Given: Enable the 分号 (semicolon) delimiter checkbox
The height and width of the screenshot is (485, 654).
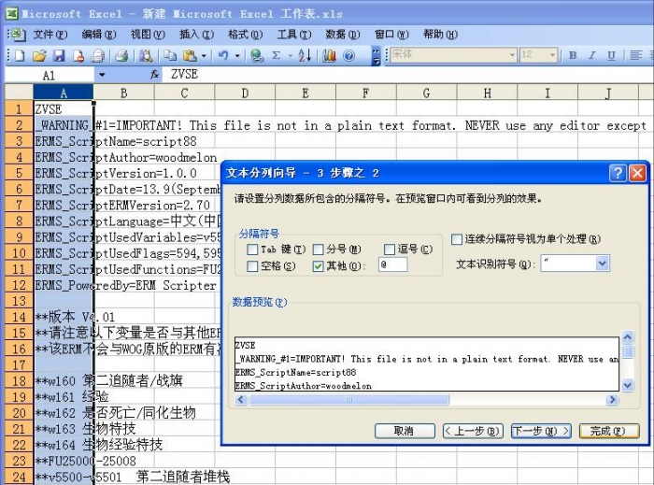Looking at the screenshot, I should pos(318,250).
